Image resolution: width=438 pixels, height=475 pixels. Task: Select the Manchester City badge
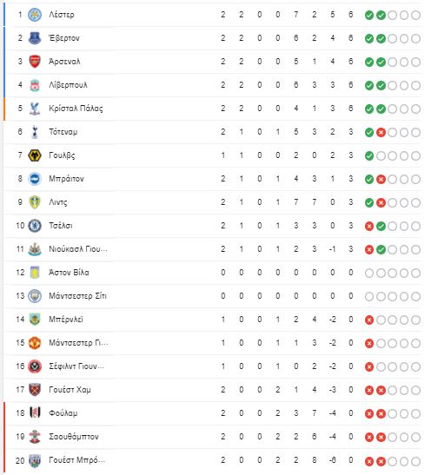pyautogui.click(x=35, y=296)
